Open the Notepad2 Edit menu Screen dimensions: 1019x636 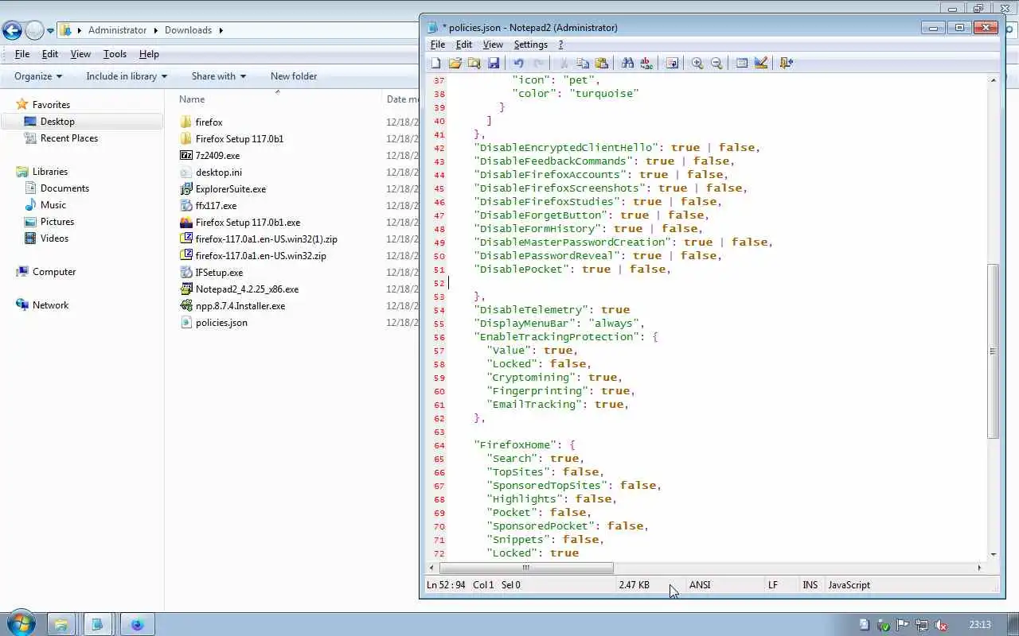coord(463,45)
